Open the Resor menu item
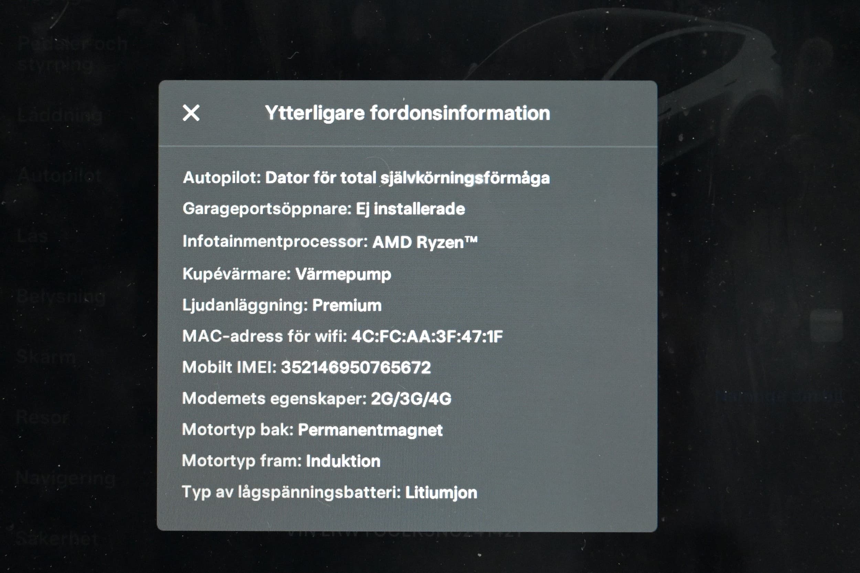 [x=42, y=417]
